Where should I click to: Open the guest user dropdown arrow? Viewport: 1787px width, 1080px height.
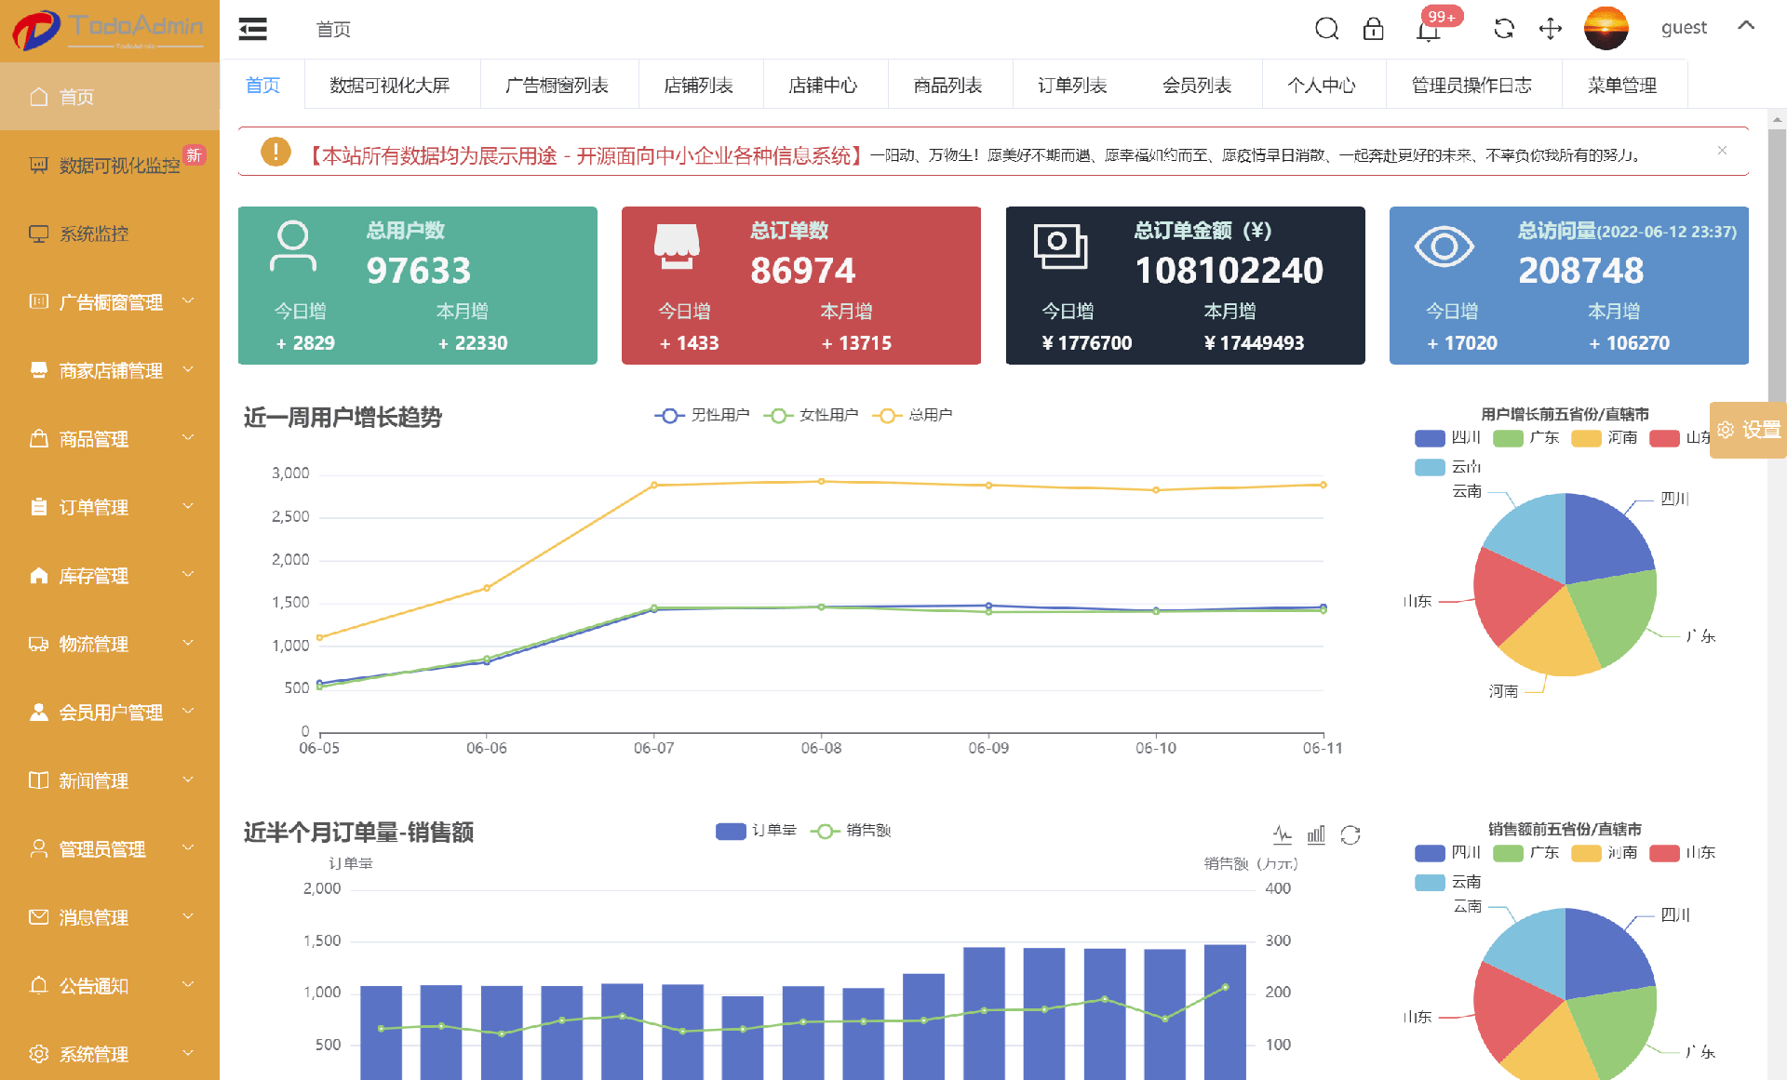(1746, 27)
